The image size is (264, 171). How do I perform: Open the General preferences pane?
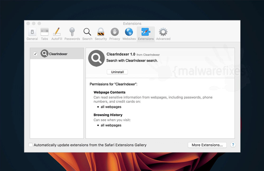click(x=32, y=34)
